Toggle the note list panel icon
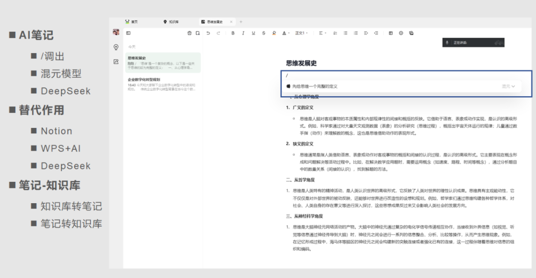 pos(129,33)
